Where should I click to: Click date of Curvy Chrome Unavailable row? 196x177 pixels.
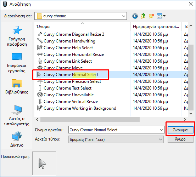click(150, 95)
